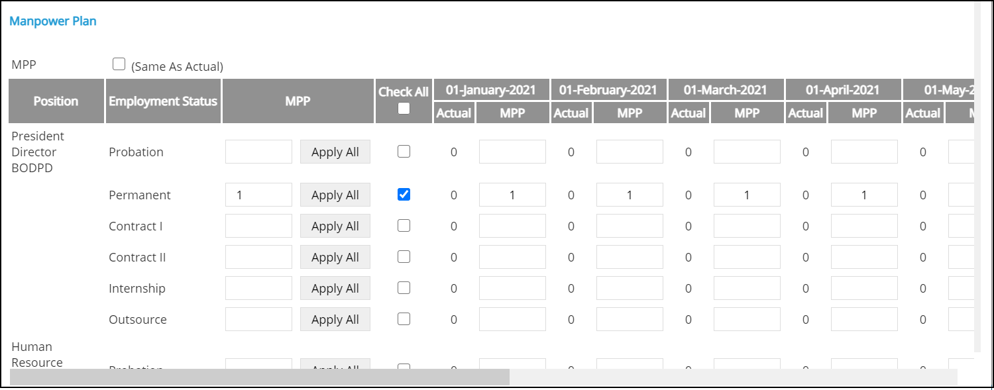Click the Permanent MPP input field
The width and height of the screenshot is (994, 390).
coord(258,195)
